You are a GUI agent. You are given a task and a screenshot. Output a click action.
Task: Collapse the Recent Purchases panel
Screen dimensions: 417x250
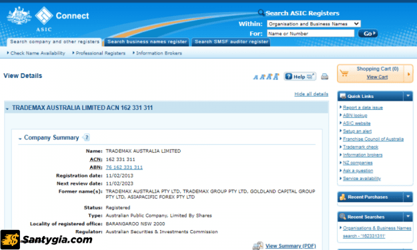pos(408,197)
